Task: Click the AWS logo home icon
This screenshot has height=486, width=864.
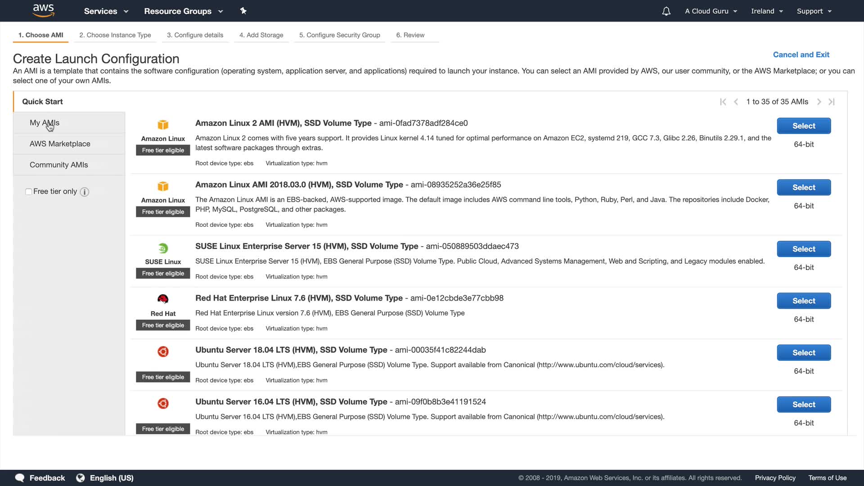Action: (x=44, y=10)
